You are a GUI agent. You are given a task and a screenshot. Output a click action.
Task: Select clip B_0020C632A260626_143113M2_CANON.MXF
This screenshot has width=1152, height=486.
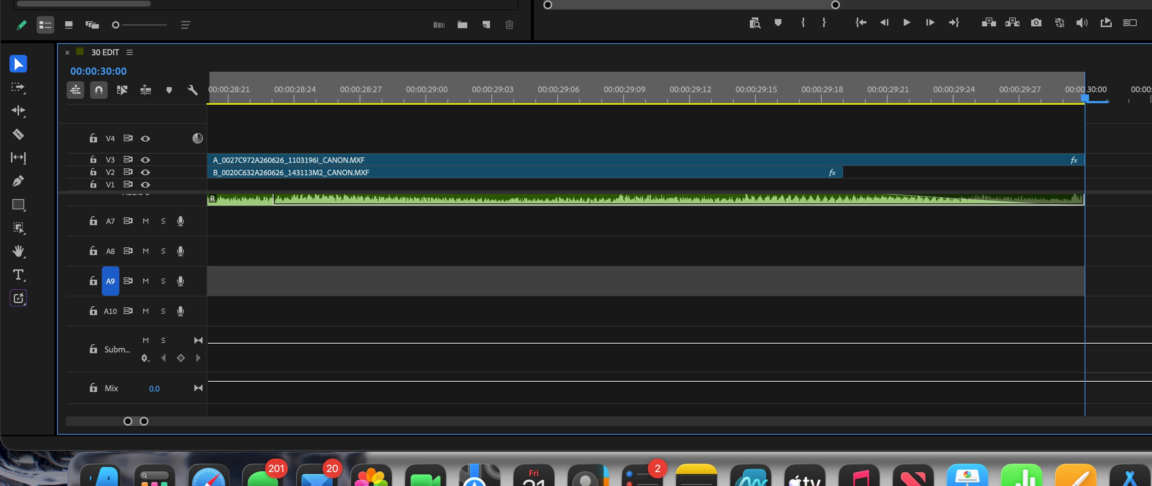[x=525, y=173]
